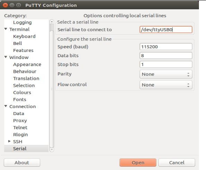The width and height of the screenshot is (206, 170).
Task: Select Terminal category
Action: [19, 29]
